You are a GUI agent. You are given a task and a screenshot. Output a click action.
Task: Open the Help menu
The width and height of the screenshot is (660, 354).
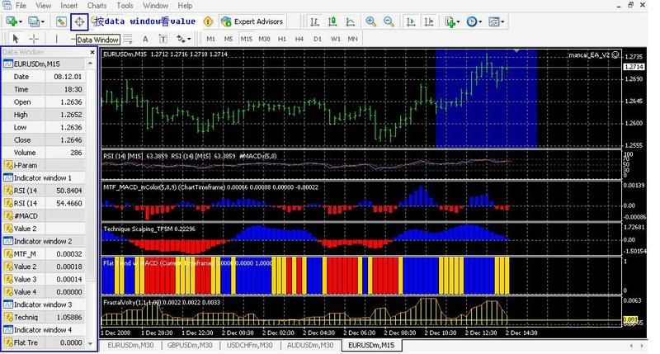(x=185, y=6)
